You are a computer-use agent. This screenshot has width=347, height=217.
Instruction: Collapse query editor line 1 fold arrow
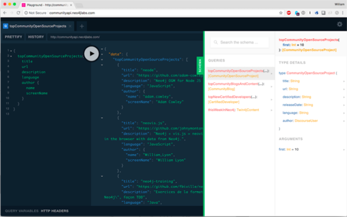pyautogui.click(x=11, y=51)
